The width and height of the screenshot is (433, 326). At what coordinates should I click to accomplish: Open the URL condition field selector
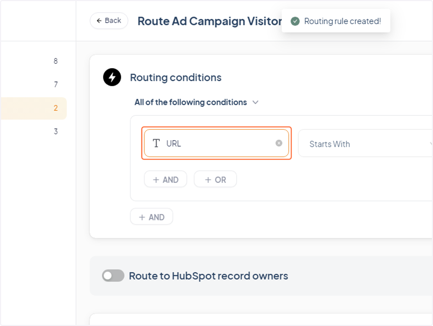(216, 143)
